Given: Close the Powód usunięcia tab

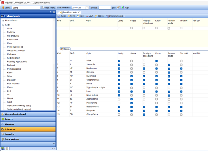Looking at the screenshot, I should coord(79,12).
